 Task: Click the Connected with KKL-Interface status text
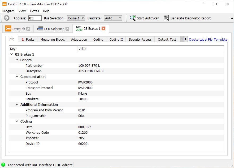pyautogui.click(x=40, y=165)
